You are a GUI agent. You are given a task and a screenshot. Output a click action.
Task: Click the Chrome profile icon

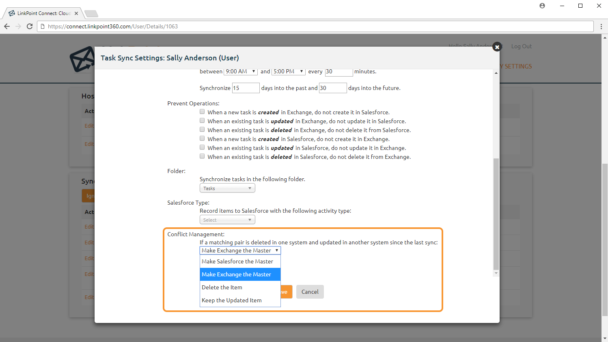click(542, 6)
